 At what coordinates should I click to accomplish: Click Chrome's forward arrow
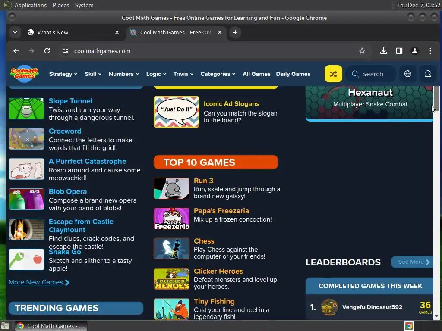[32, 51]
